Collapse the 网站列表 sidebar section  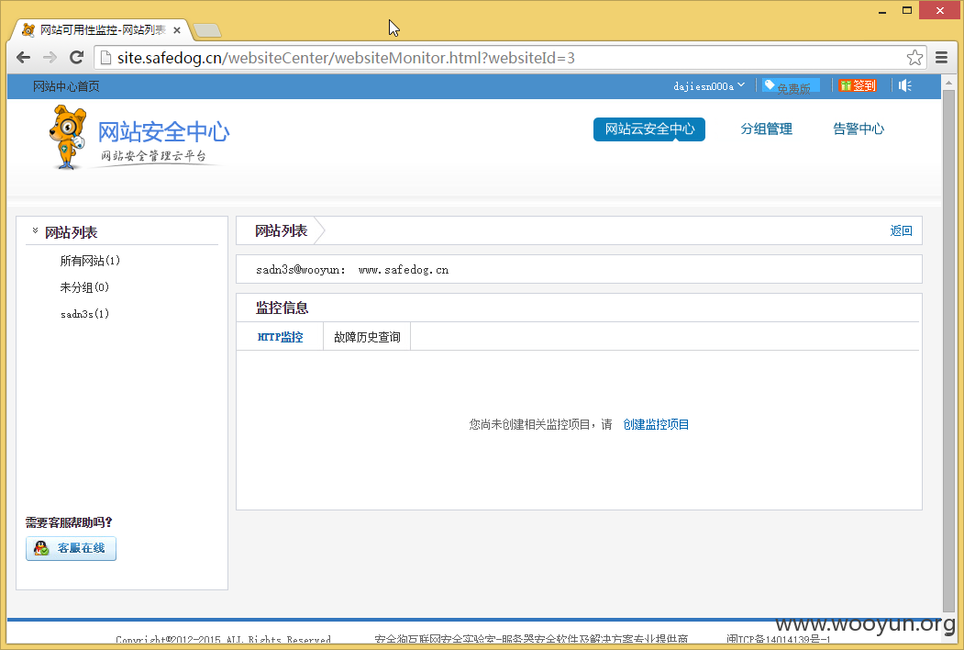pyautogui.click(x=35, y=230)
